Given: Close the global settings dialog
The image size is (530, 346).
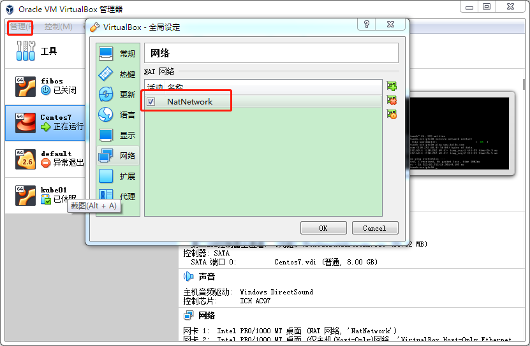Looking at the screenshot, I should [x=390, y=24].
